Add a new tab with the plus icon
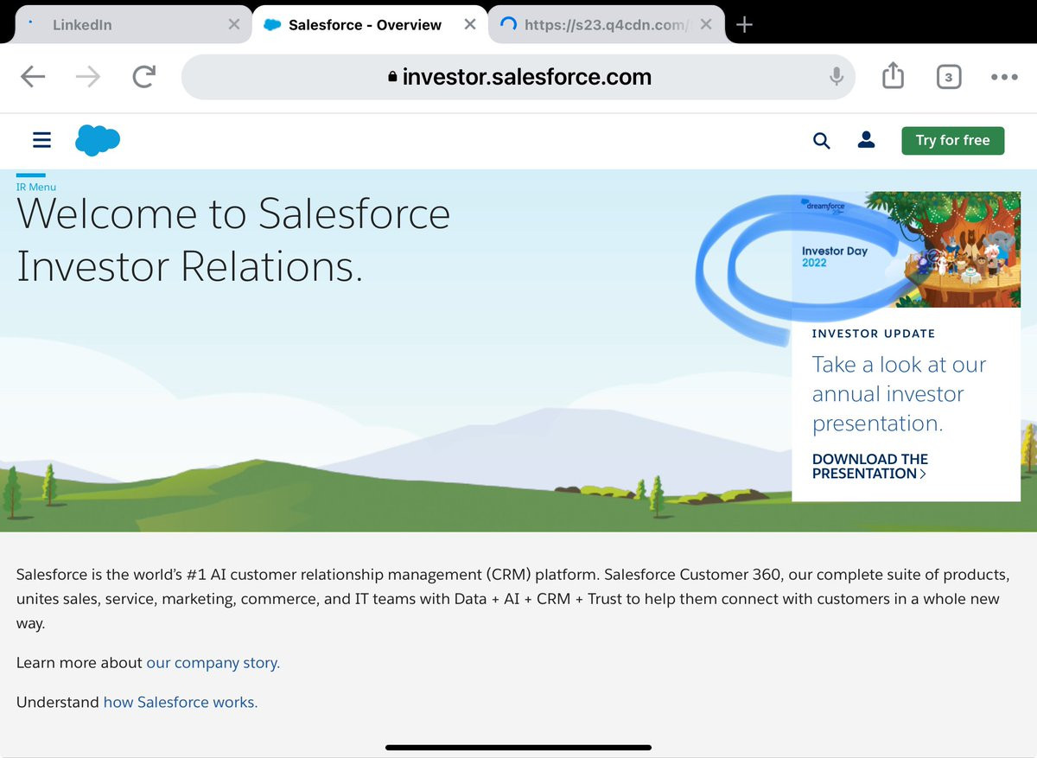The width and height of the screenshot is (1037, 758). (744, 24)
